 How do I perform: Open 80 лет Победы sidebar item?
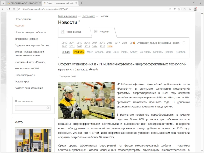point(29,54)
